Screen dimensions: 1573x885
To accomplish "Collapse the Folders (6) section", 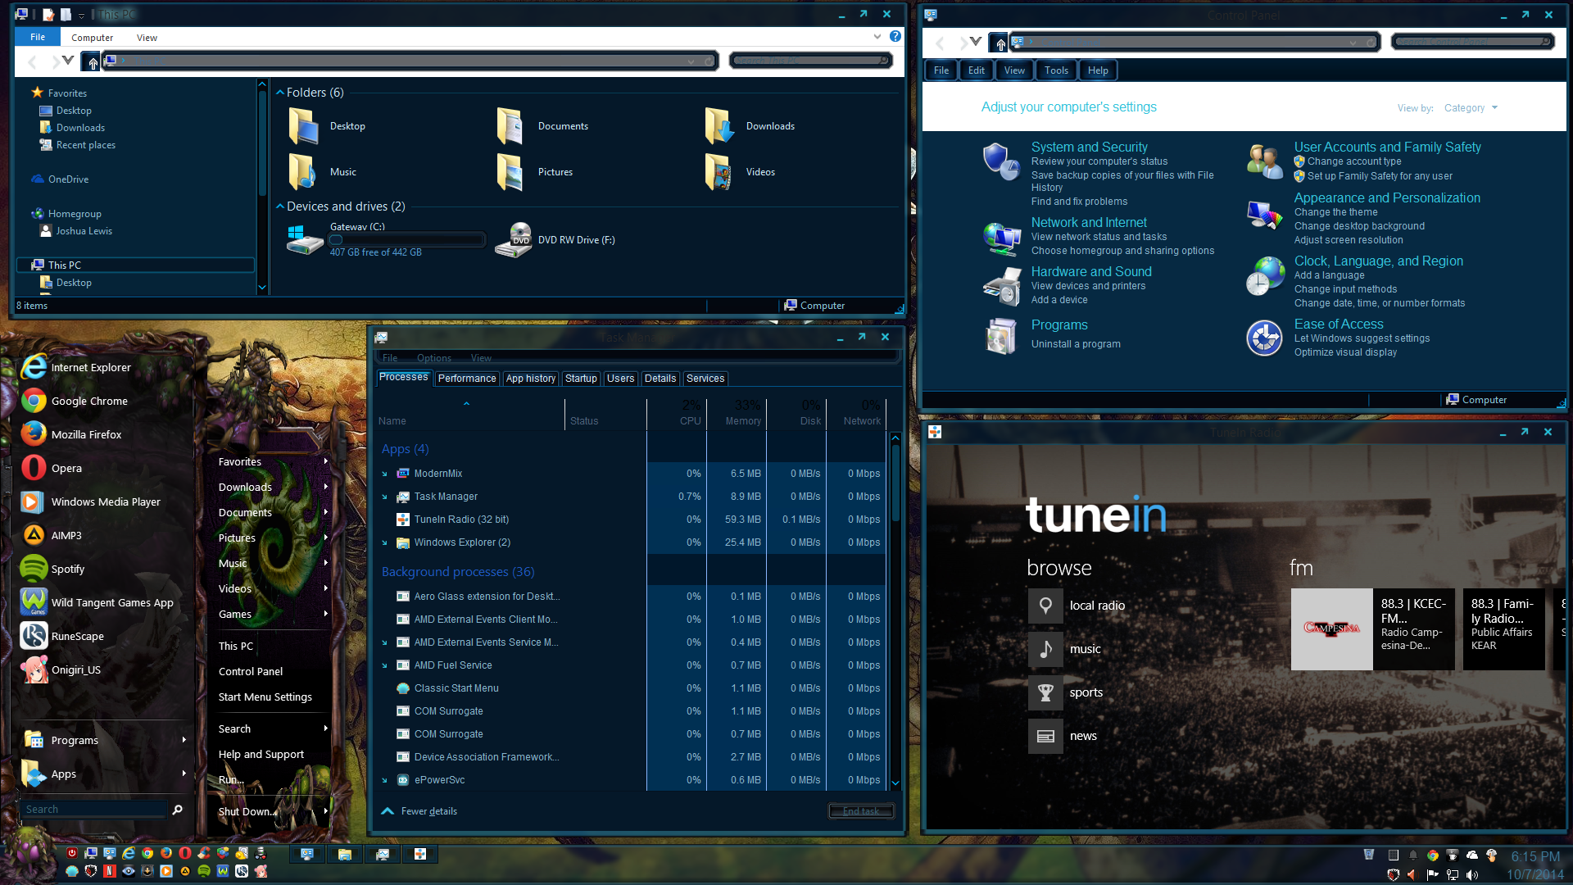I will click(280, 93).
